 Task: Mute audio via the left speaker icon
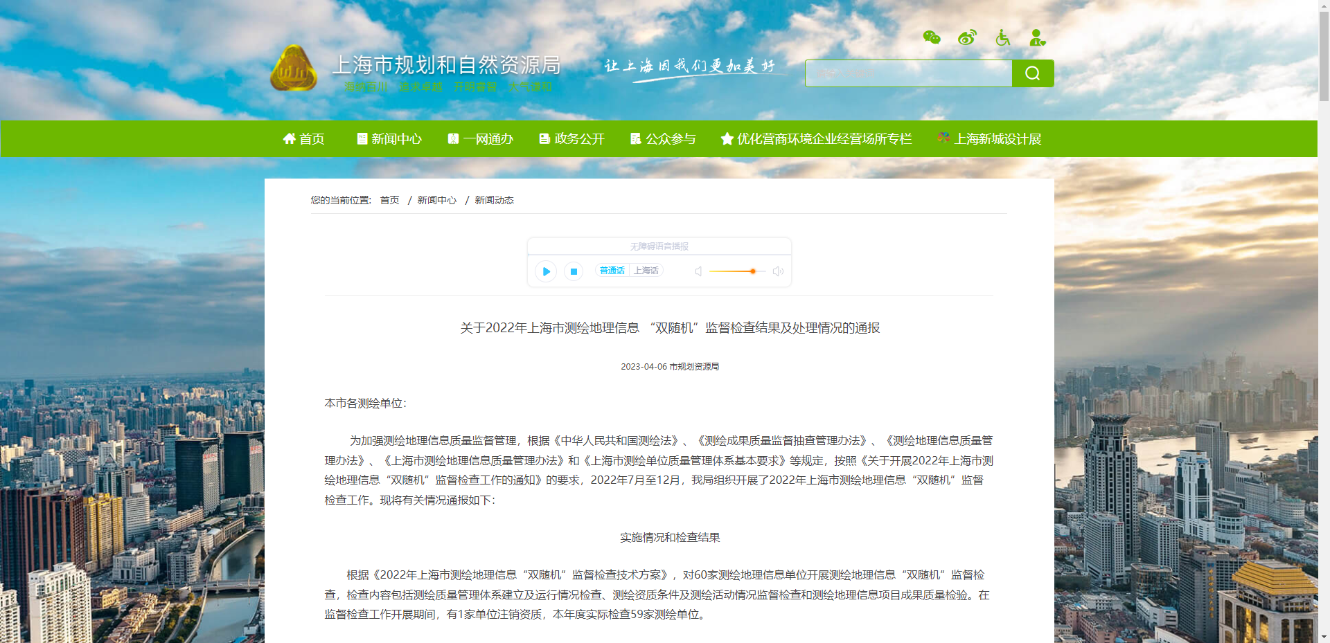(x=698, y=271)
